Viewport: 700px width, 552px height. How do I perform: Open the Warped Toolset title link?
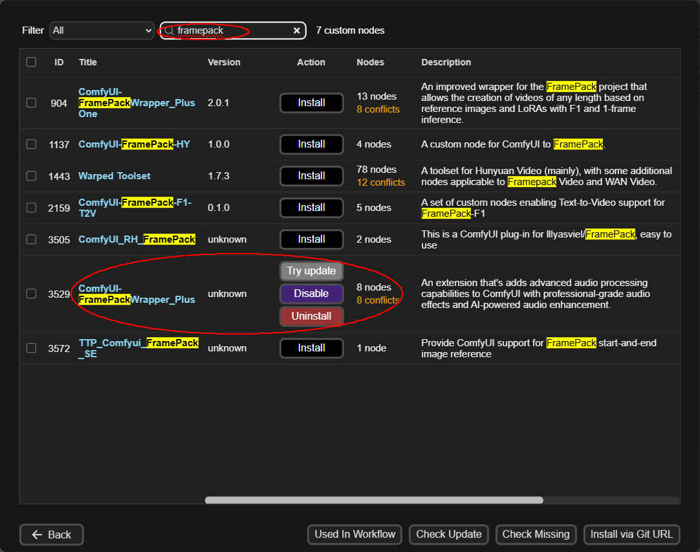click(x=115, y=176)
